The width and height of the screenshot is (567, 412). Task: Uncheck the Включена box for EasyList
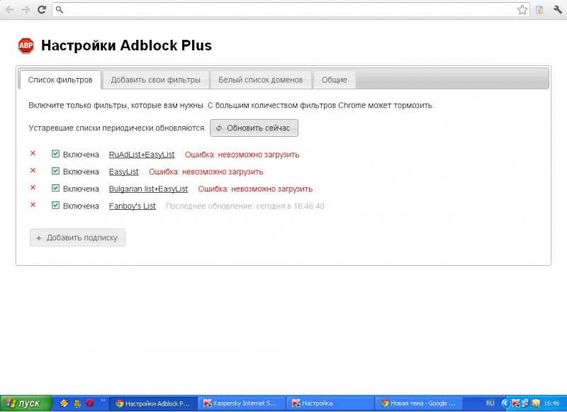click(x=55, y=171)
